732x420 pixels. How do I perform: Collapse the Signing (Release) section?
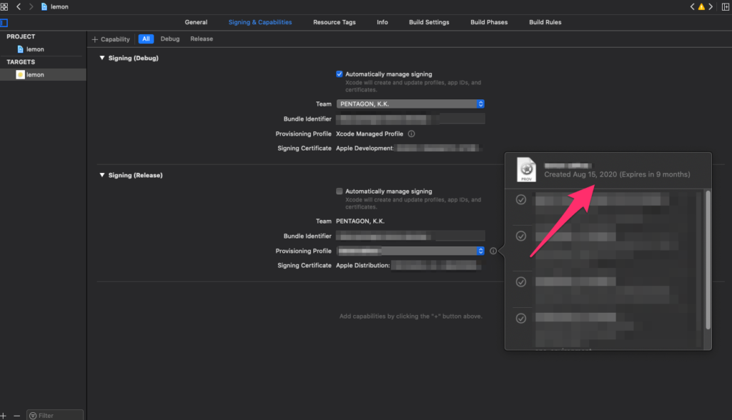102,175
